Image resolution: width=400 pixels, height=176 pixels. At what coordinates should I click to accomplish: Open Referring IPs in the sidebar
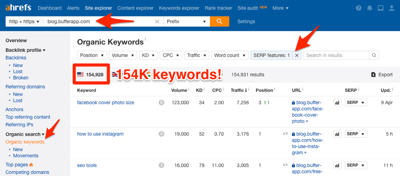pyautogui.click(x=20, y=125)
